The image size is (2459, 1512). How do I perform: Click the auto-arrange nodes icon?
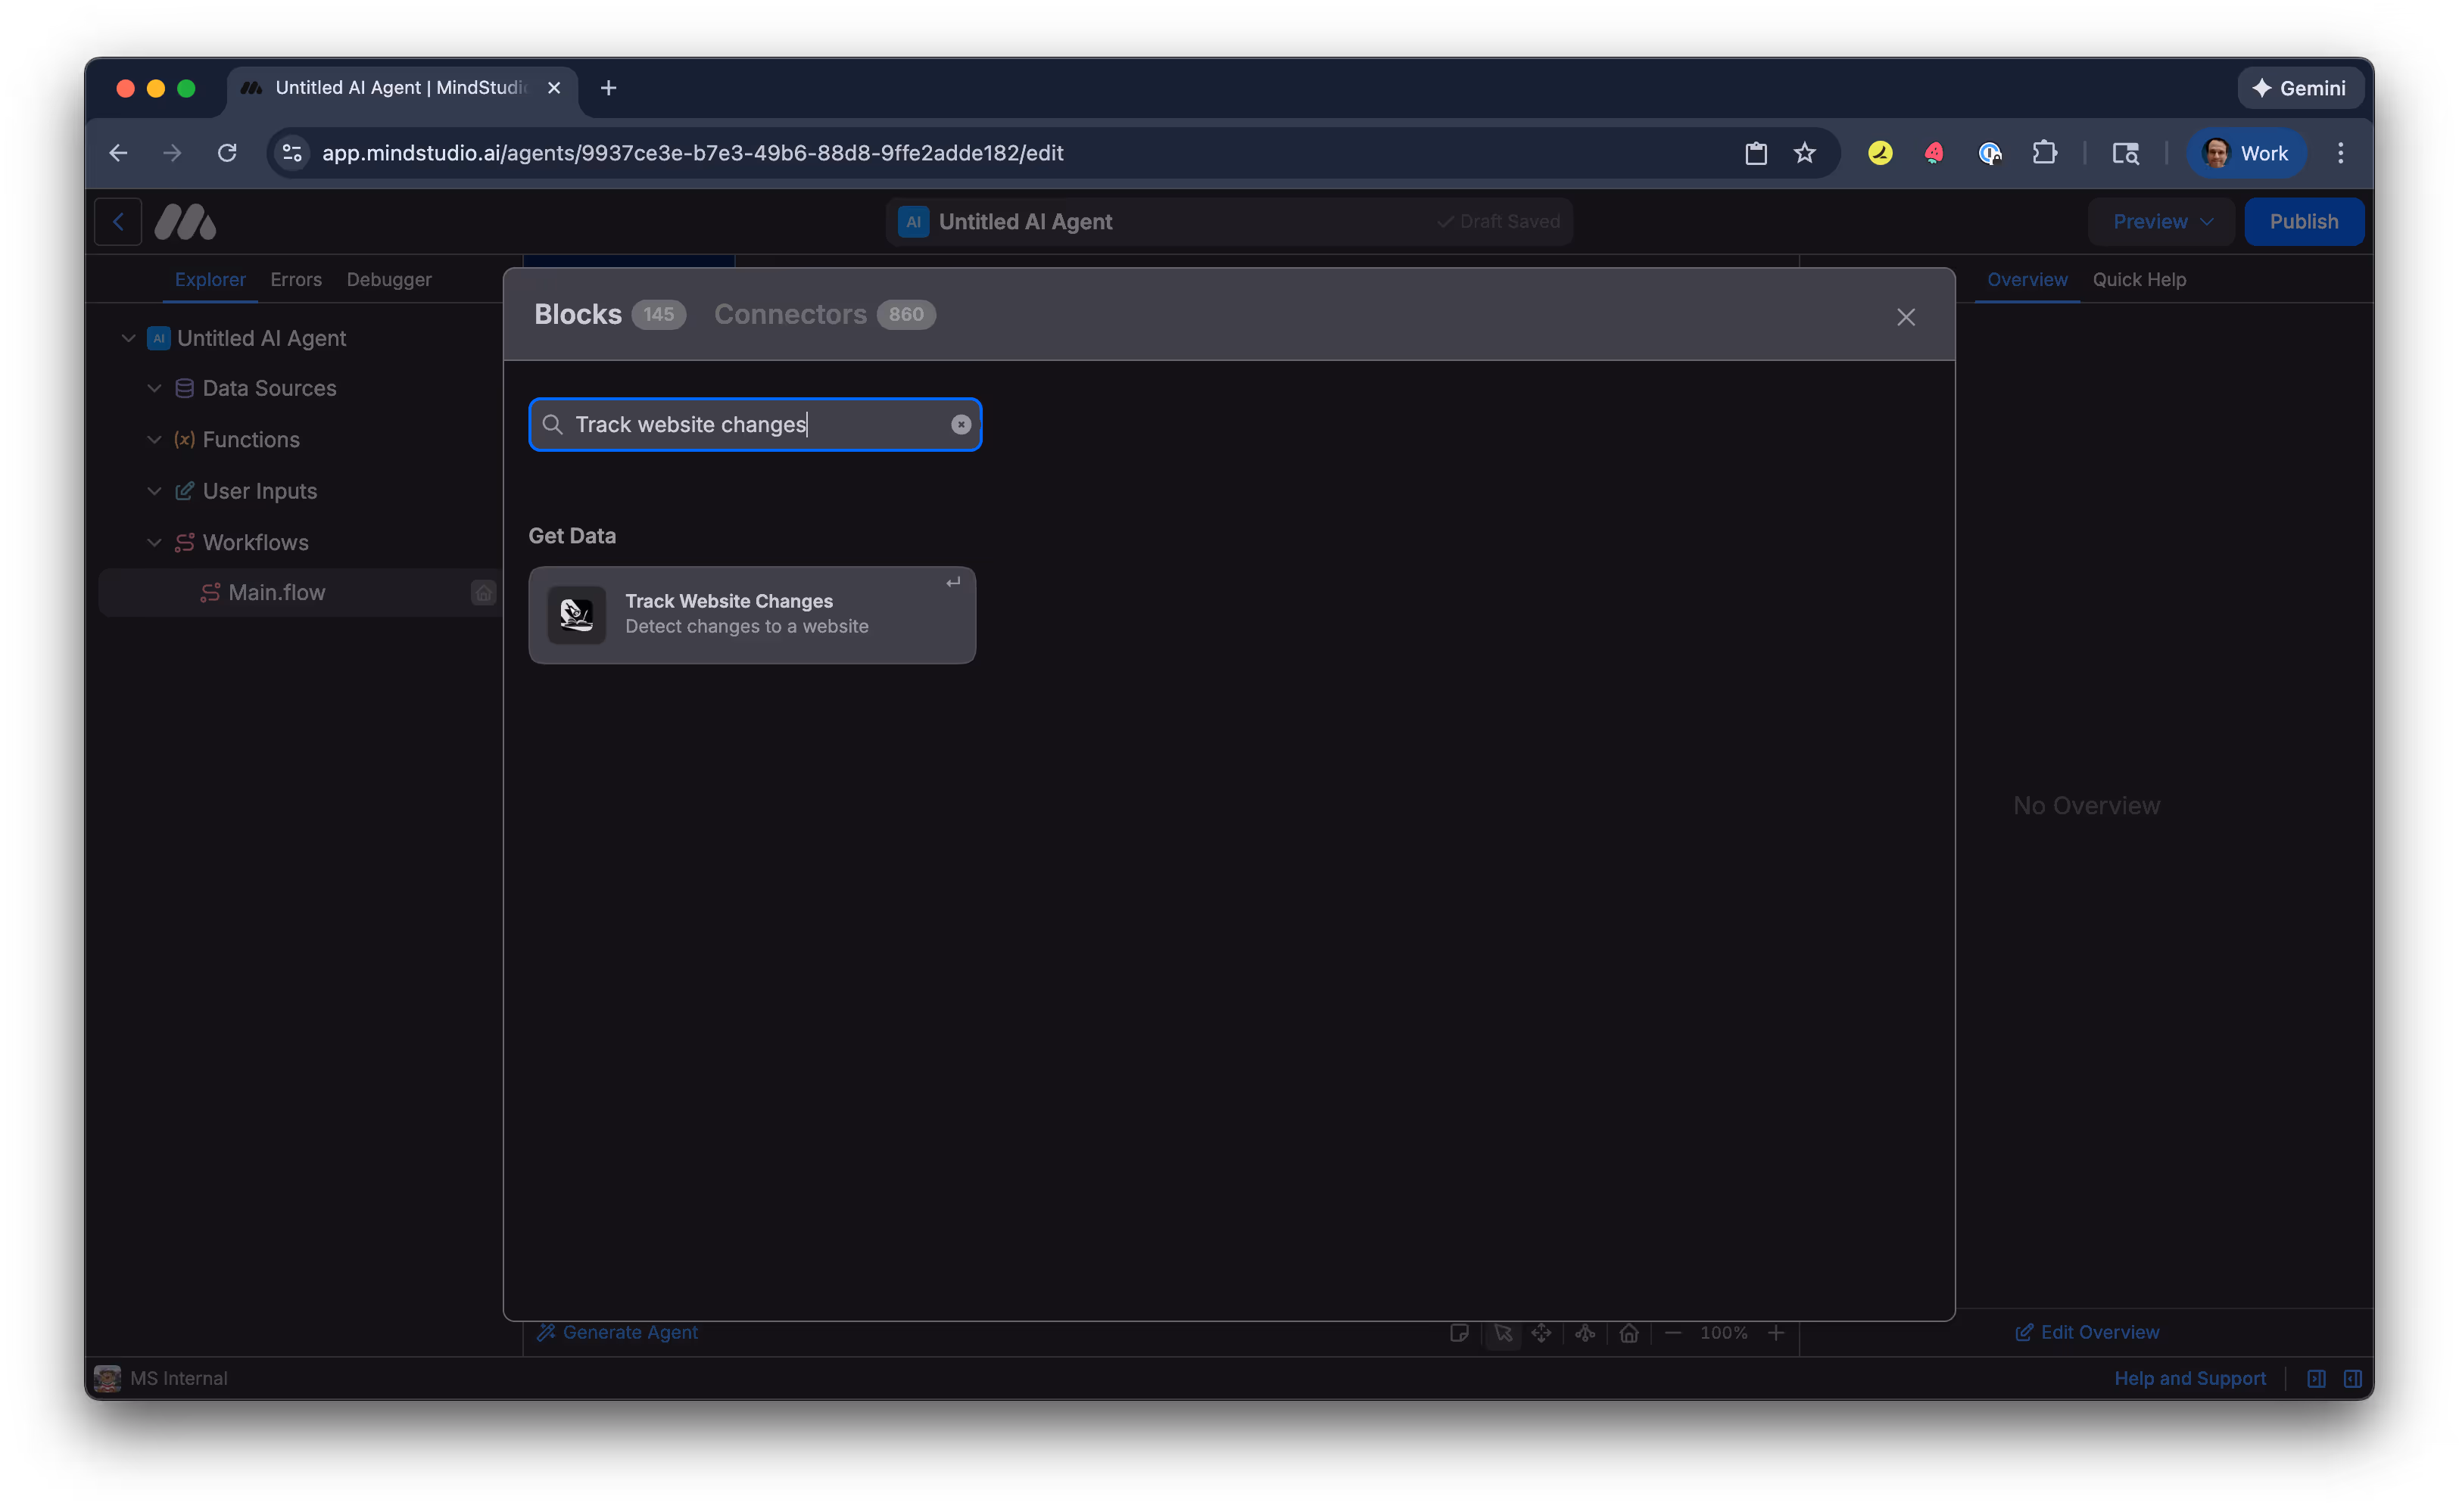tap(1584, 1333)
